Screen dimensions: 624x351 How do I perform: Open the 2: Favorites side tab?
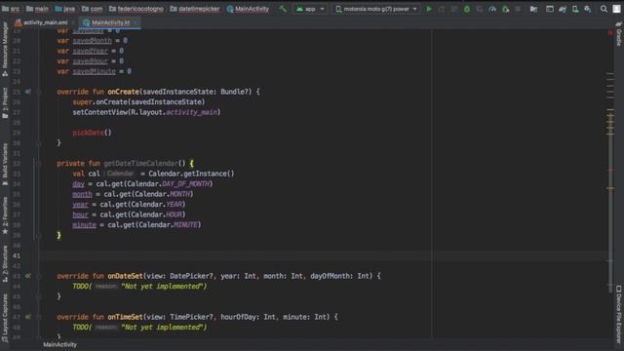point(5,215)
